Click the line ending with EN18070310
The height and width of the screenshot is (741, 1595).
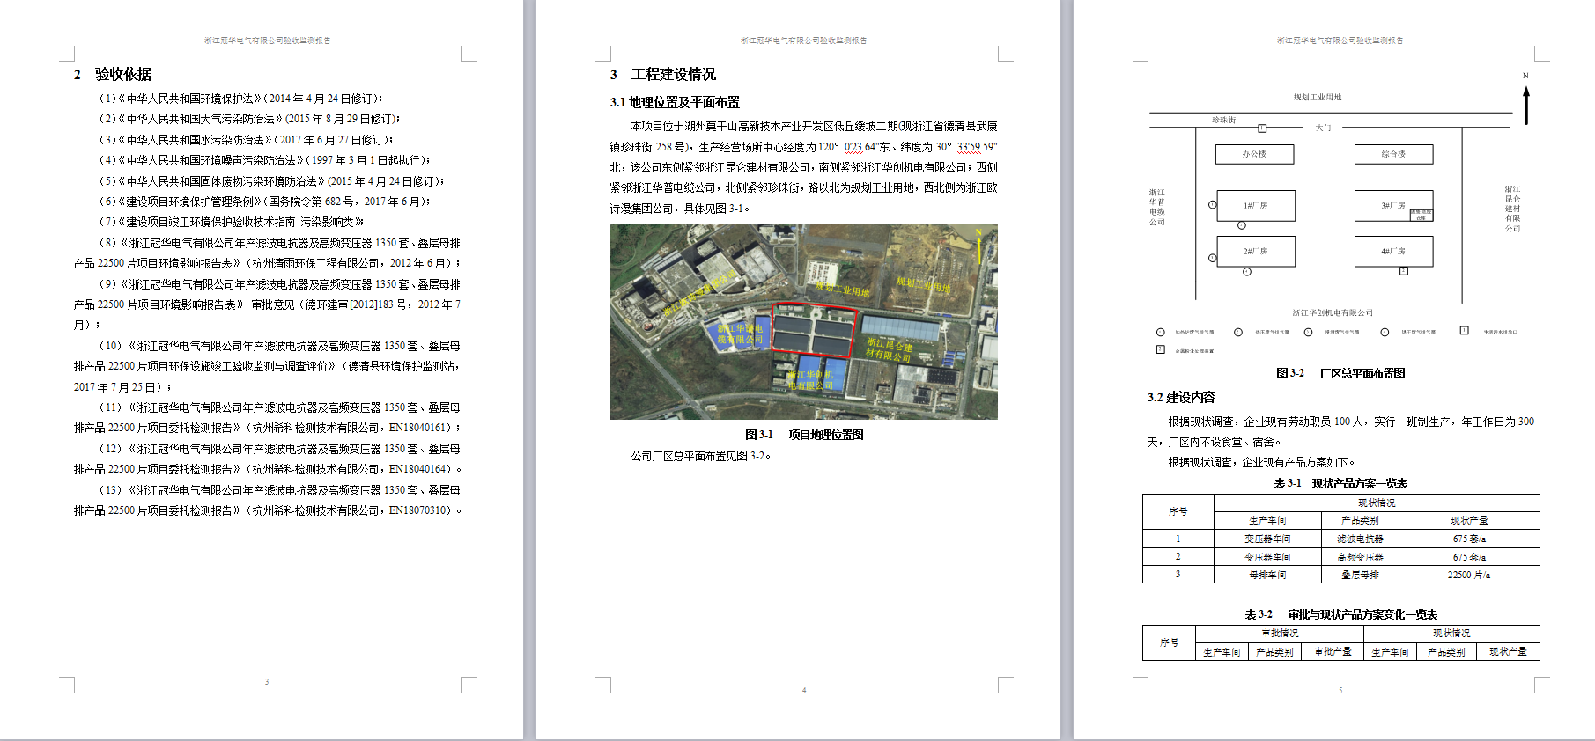(268, 510)
